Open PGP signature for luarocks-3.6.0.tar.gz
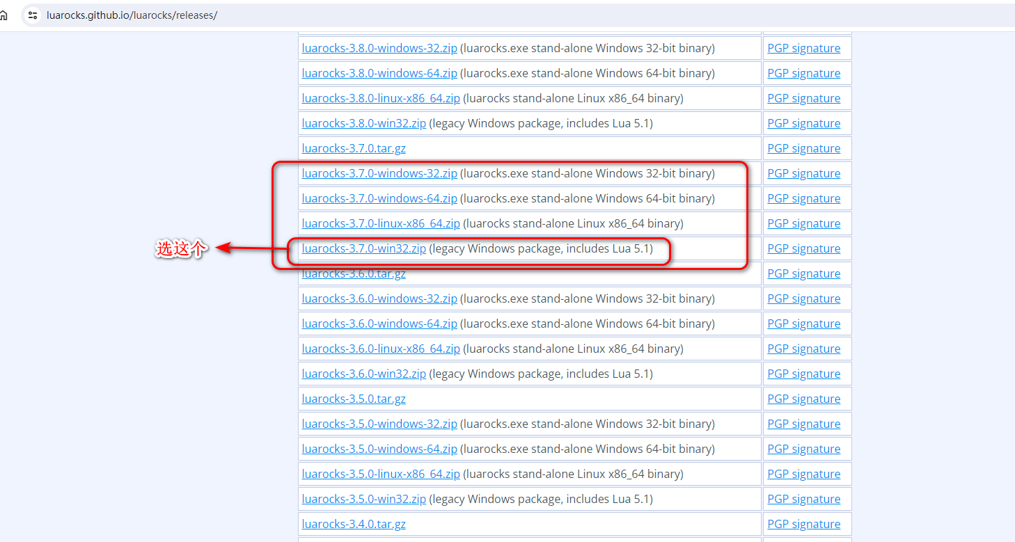Viewport: 1015px width, 542px height. (804, 273)
